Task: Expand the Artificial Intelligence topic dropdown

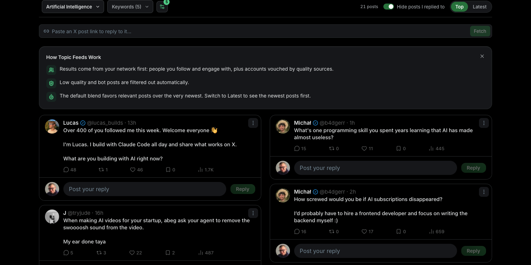Action: pos(73,7)
